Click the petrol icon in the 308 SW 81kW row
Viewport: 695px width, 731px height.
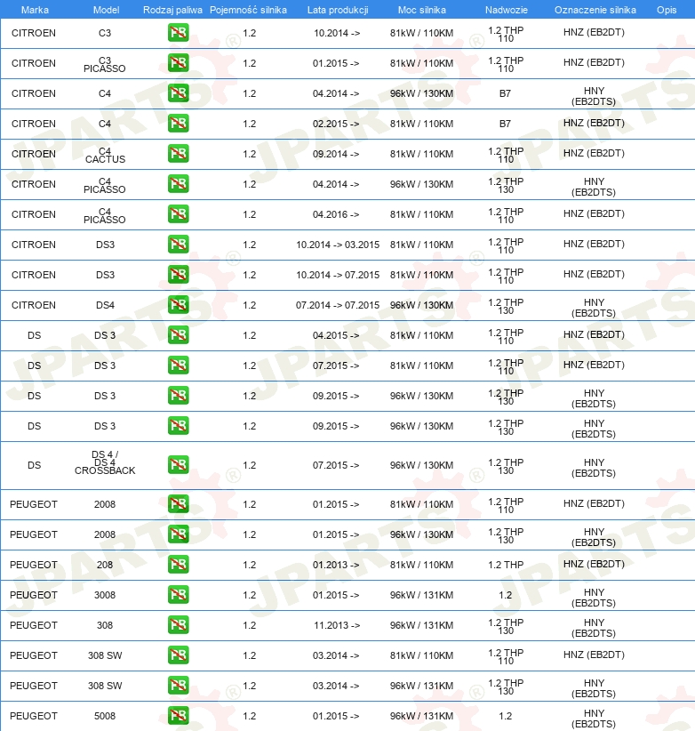click(x=179, y=655)
